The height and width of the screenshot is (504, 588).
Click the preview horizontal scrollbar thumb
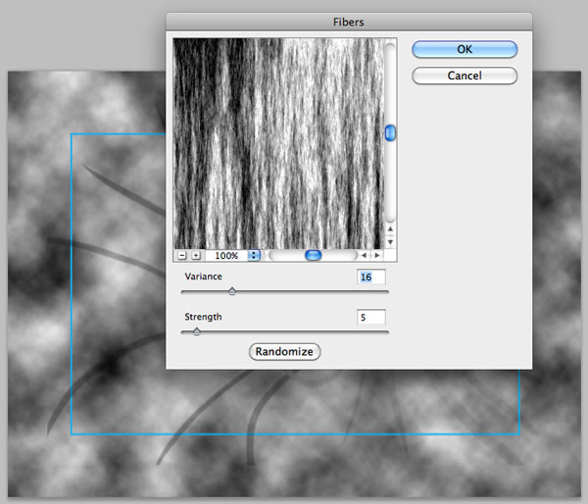pos(314,256)
